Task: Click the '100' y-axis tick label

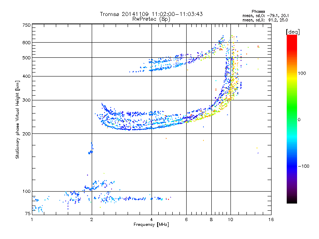Action: point(26,192)
